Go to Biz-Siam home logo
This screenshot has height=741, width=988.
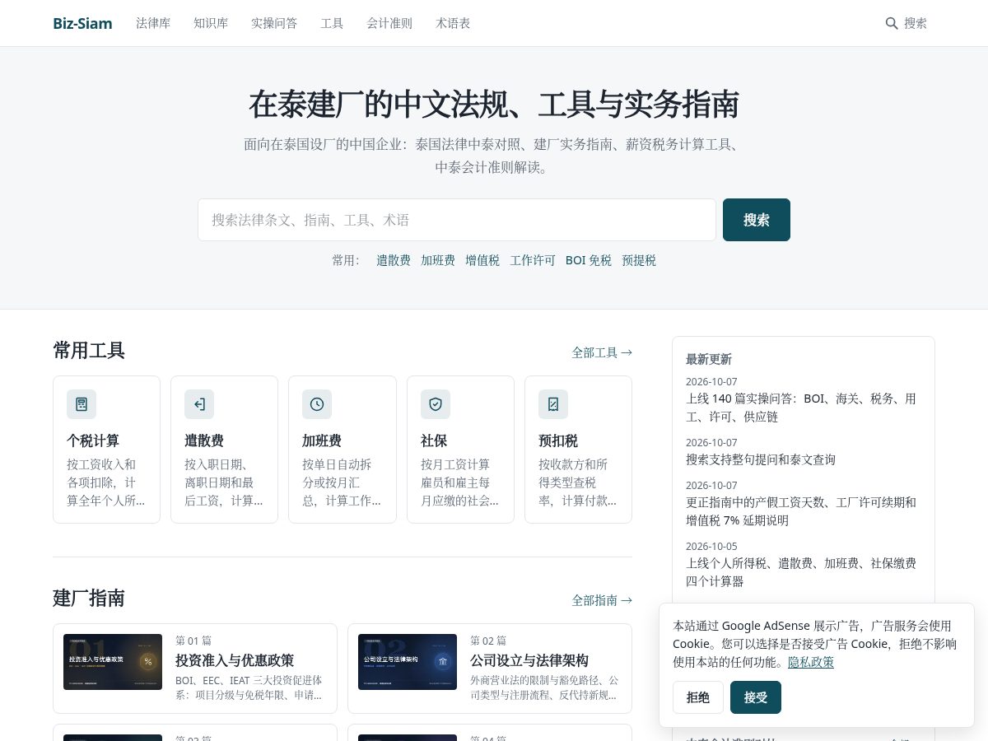pos(82,23)
